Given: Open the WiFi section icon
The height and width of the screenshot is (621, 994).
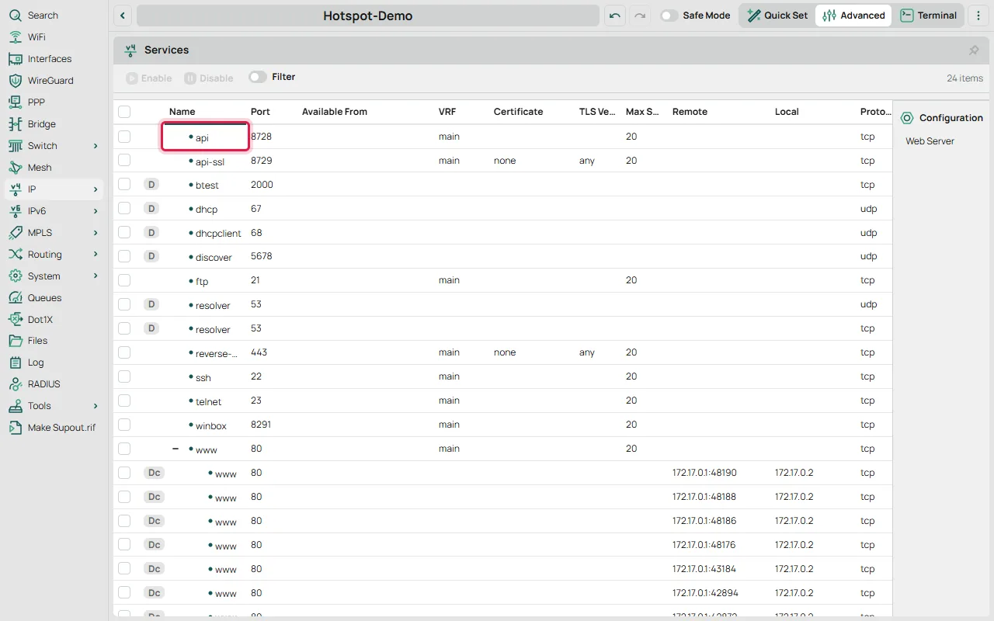Looking at the screenshot, I should 15,37.
